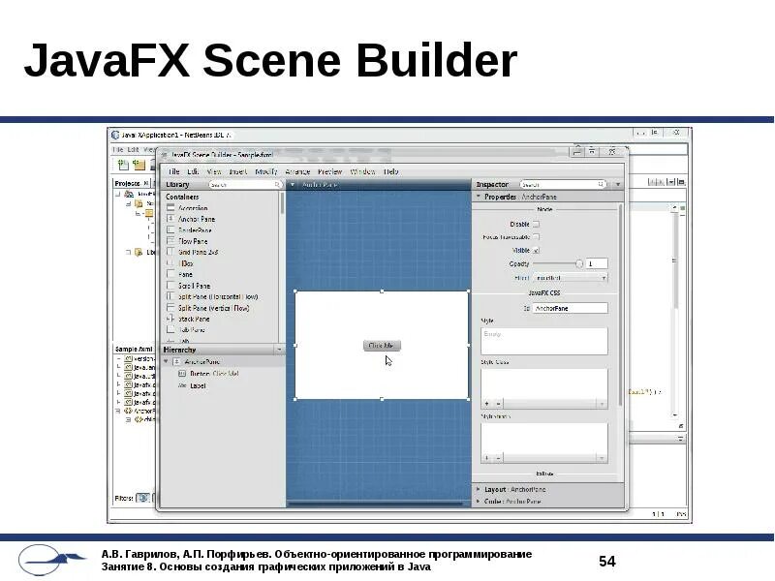Click Libraries folder icon in Projects tree

139,252
